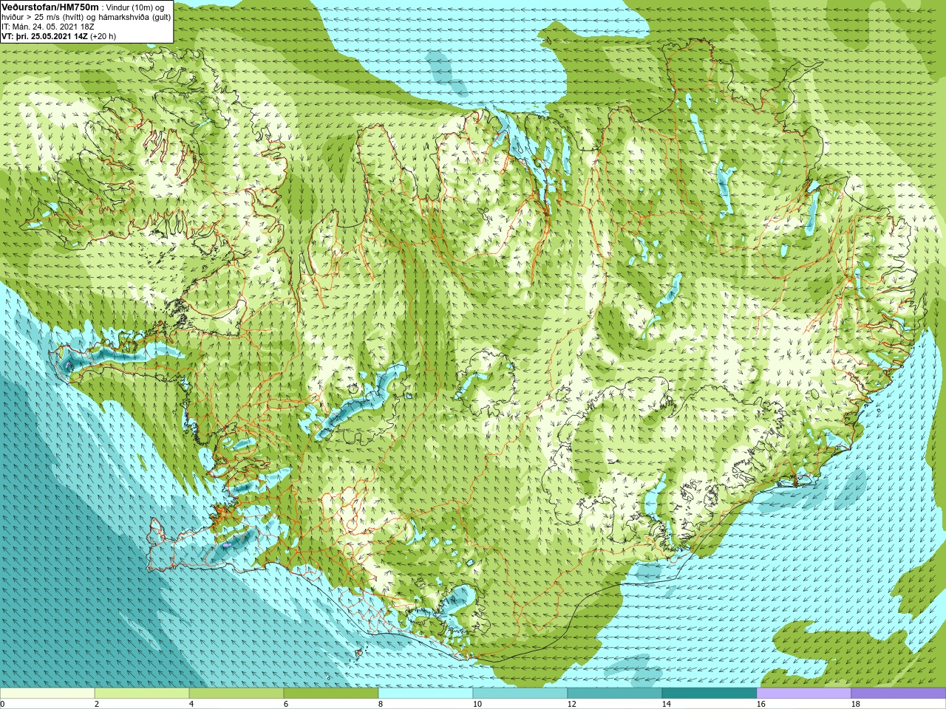Click the legend tick label '10'

tap(477, 704)
